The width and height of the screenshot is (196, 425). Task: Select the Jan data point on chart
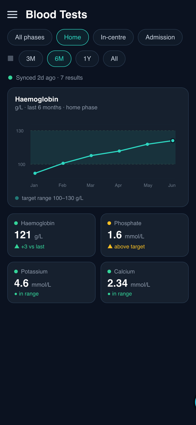35,173
